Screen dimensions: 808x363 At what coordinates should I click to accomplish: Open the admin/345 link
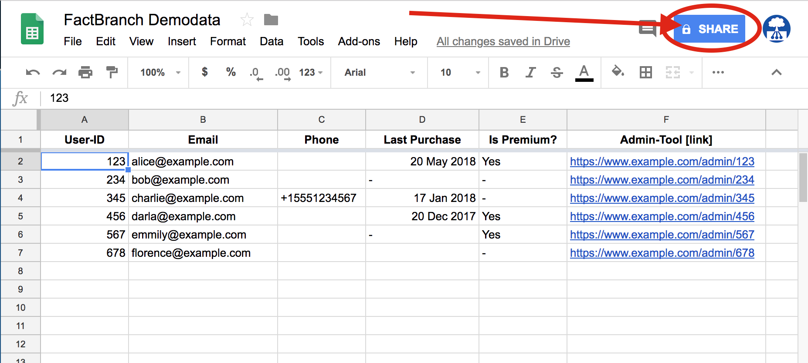[x=662, y=198]
